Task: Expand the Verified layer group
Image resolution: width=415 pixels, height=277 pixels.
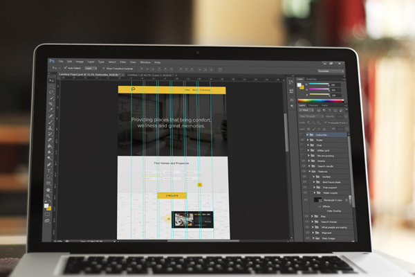Action: (x=314, y=177)
